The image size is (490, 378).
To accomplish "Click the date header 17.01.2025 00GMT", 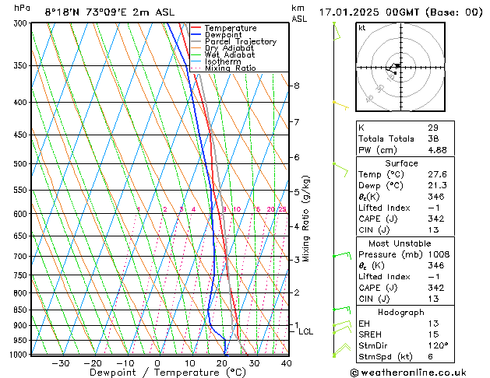I will (369, 12).
